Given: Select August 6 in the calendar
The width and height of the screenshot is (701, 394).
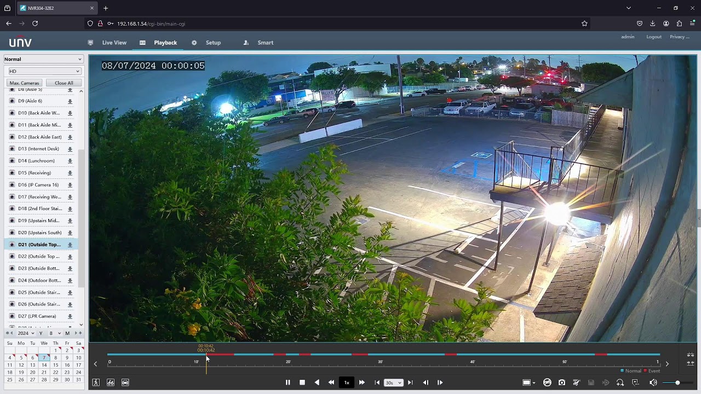Looking at the screenshot, I should pyautogui.click(x=32, y=358).
